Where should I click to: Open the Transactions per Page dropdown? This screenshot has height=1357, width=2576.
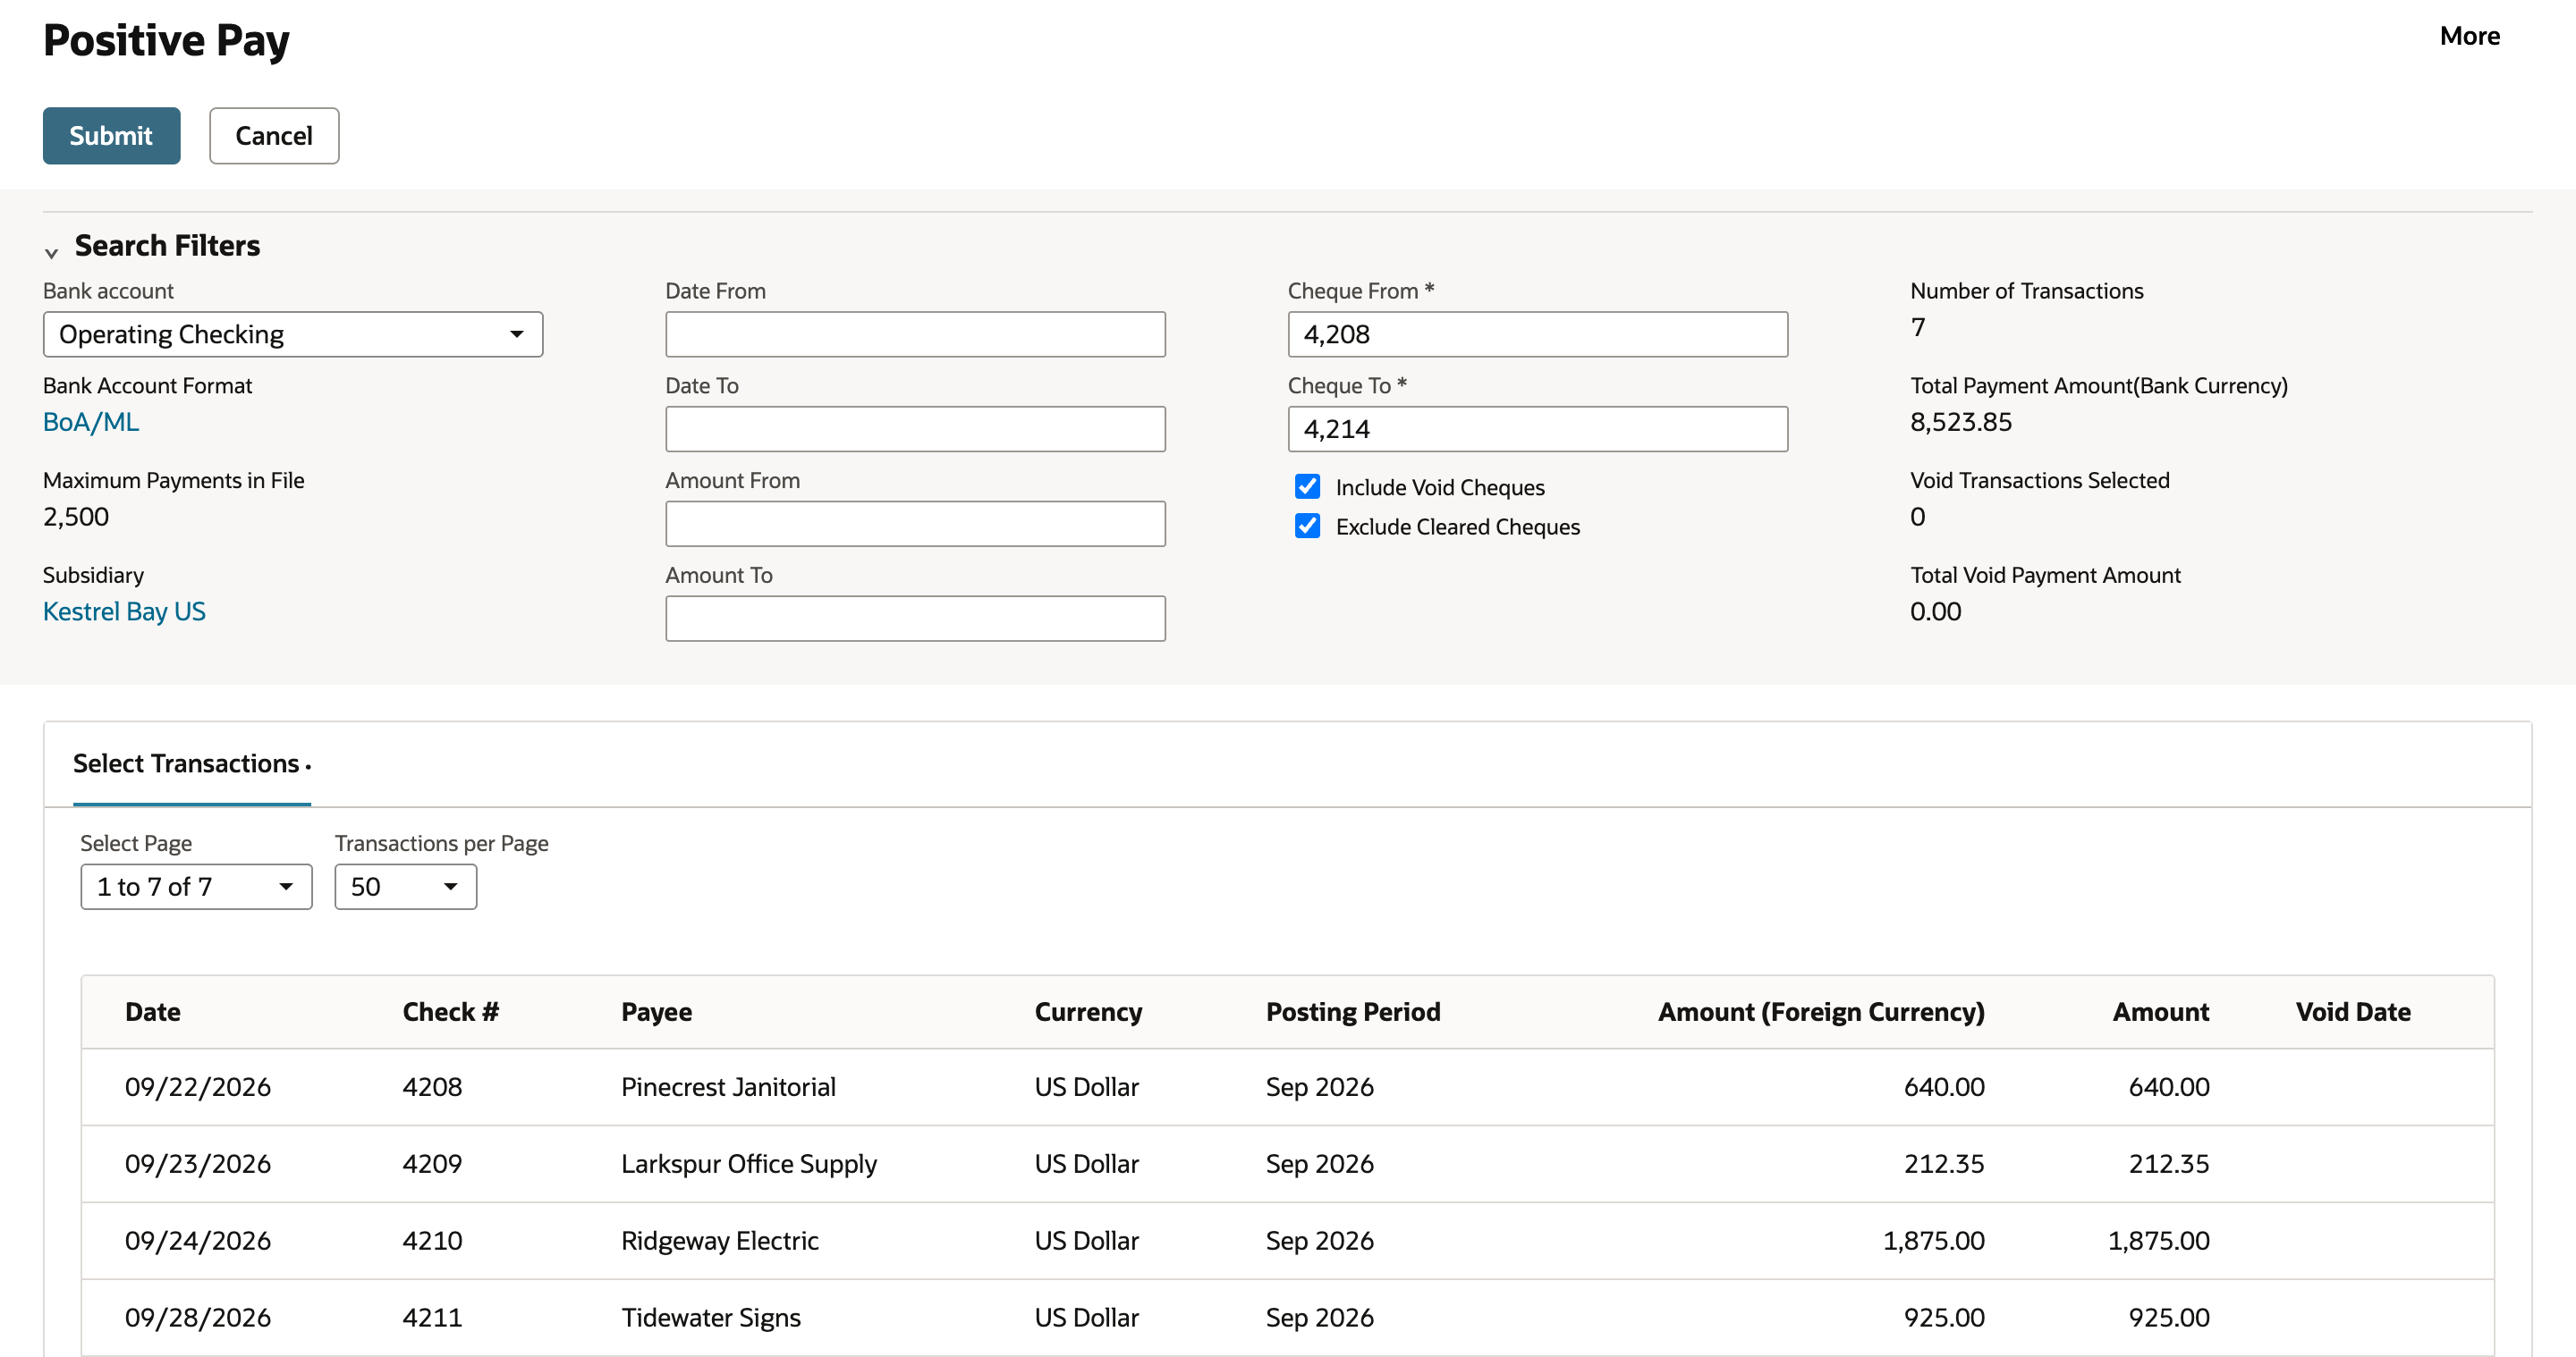coord(405,887)
